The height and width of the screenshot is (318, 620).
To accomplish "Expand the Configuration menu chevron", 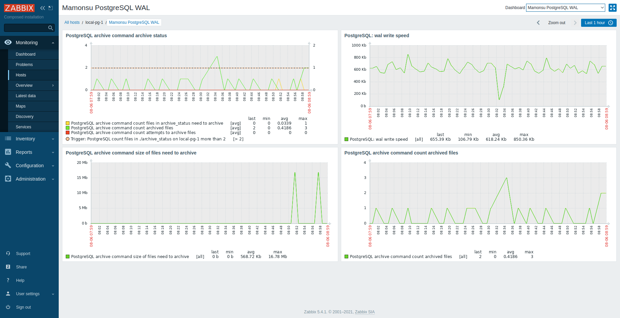I will coord(53,166).
